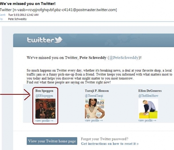Open the @ERbspeggen handle link
The width and height of the screenshot is (174, 150).
(x=44, y=96)
